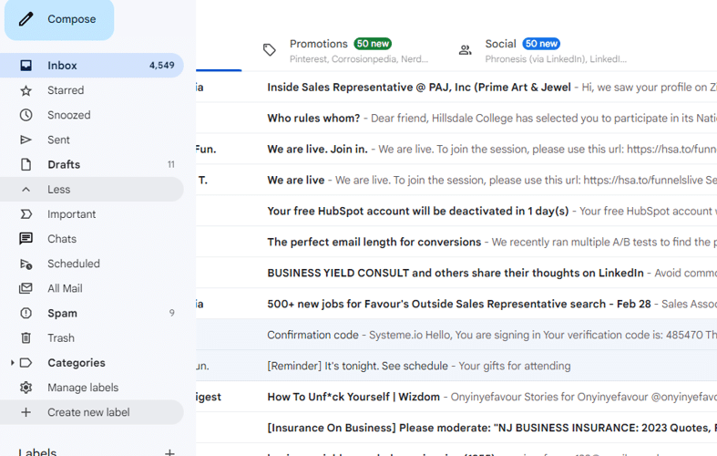The height and width of the screenshot is (456, 717).
Task: Click the Scheduled send icon
Action: click(x=26, y=264)
